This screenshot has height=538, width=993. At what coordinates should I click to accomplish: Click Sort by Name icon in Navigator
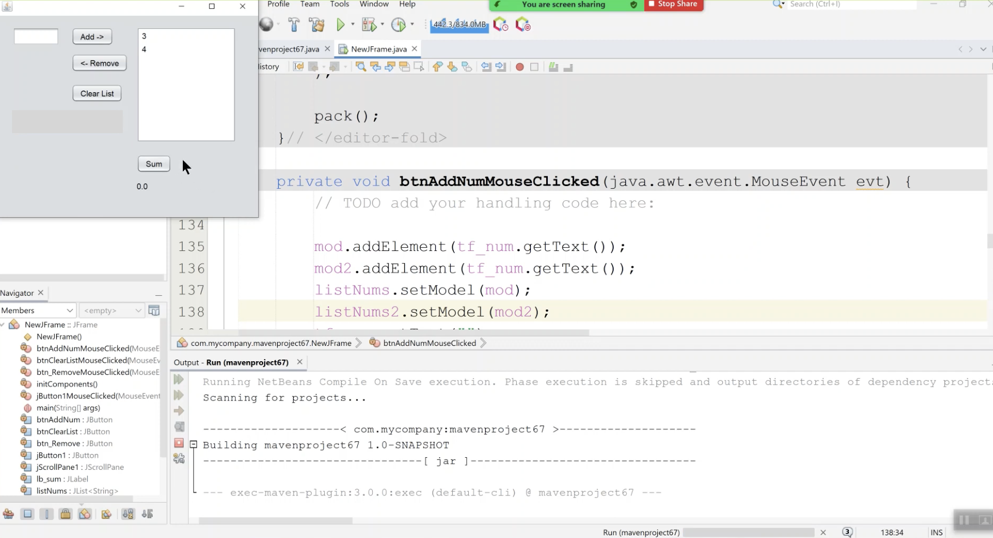(128, 514)
